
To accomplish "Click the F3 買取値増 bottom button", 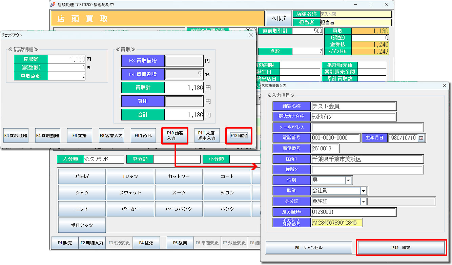I will (16, 136).
